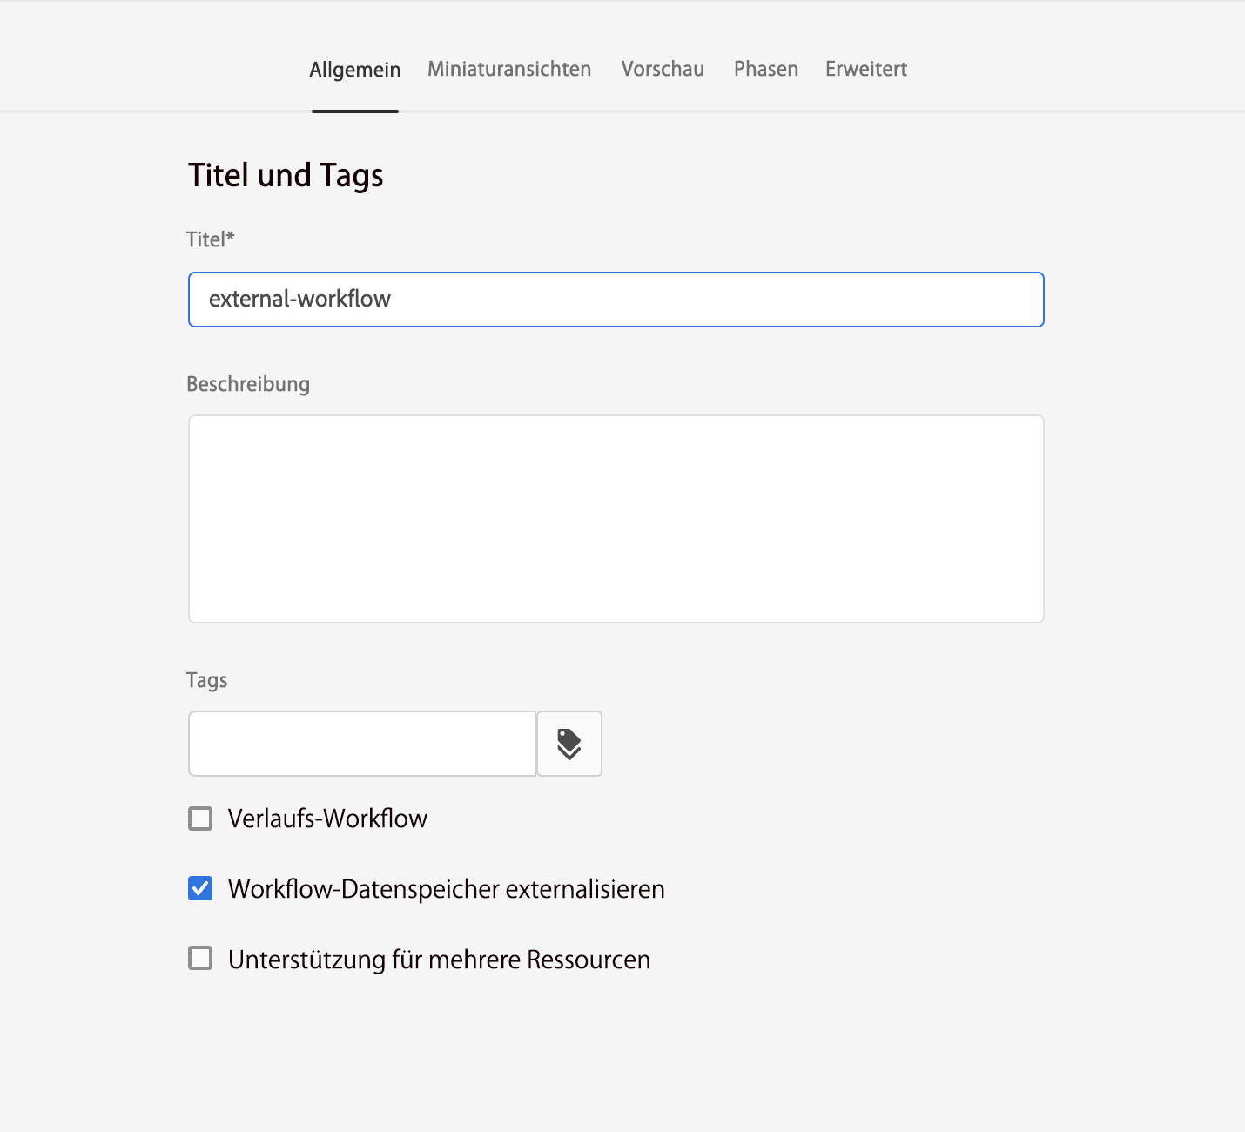Open the tag picker icon

click(x=569, y=744)
